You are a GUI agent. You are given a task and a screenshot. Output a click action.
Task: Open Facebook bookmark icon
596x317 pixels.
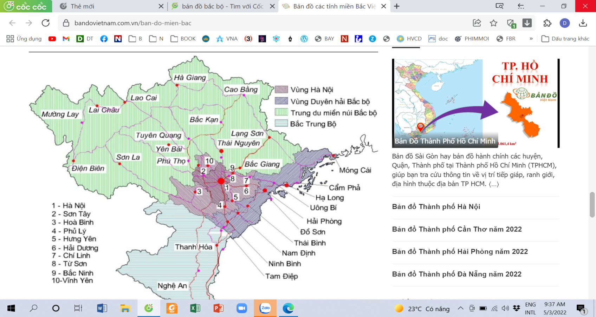point(104,39)
